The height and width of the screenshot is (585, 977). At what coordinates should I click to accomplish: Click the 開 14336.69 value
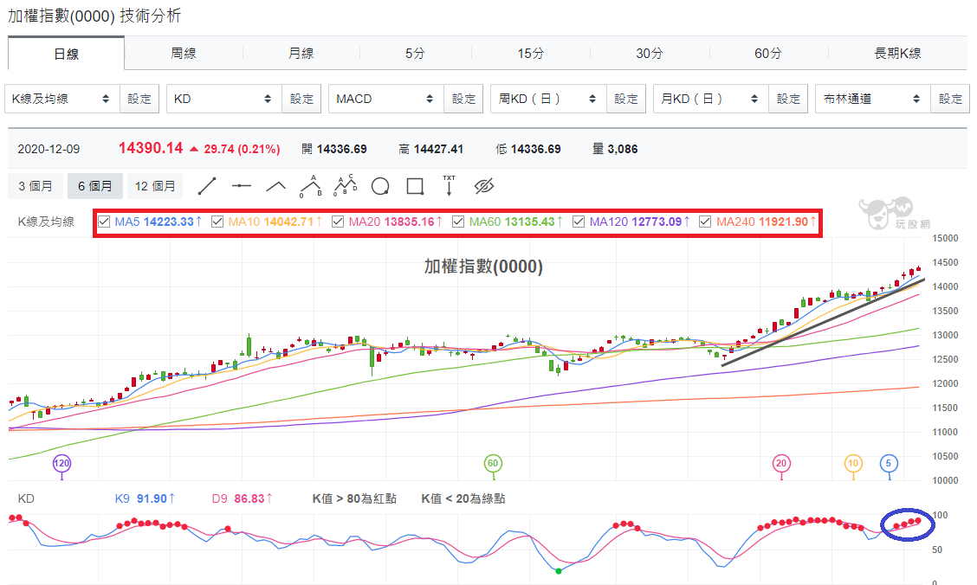pyautogui.click(x=334, y=149)
